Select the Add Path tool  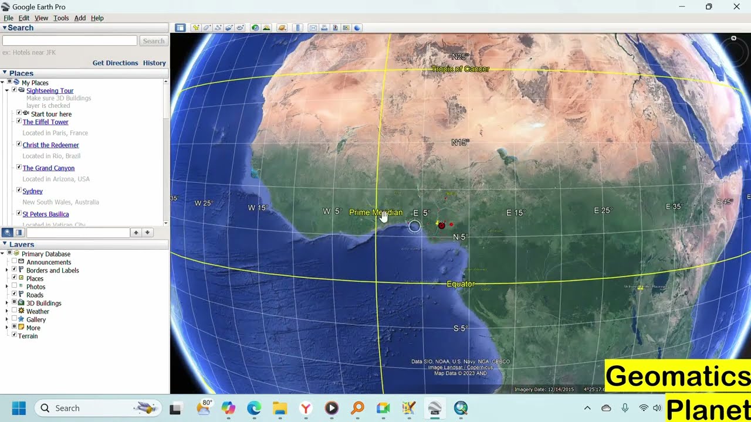coord(218,28)
